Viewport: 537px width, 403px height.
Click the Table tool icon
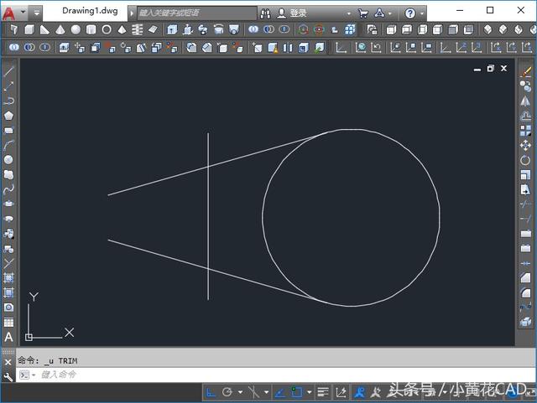pos(9,323)
